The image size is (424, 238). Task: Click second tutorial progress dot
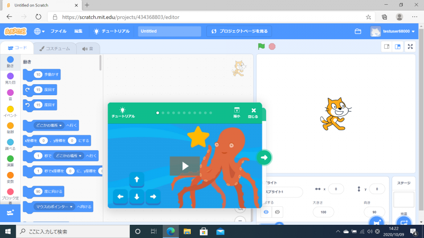(163, 113)
